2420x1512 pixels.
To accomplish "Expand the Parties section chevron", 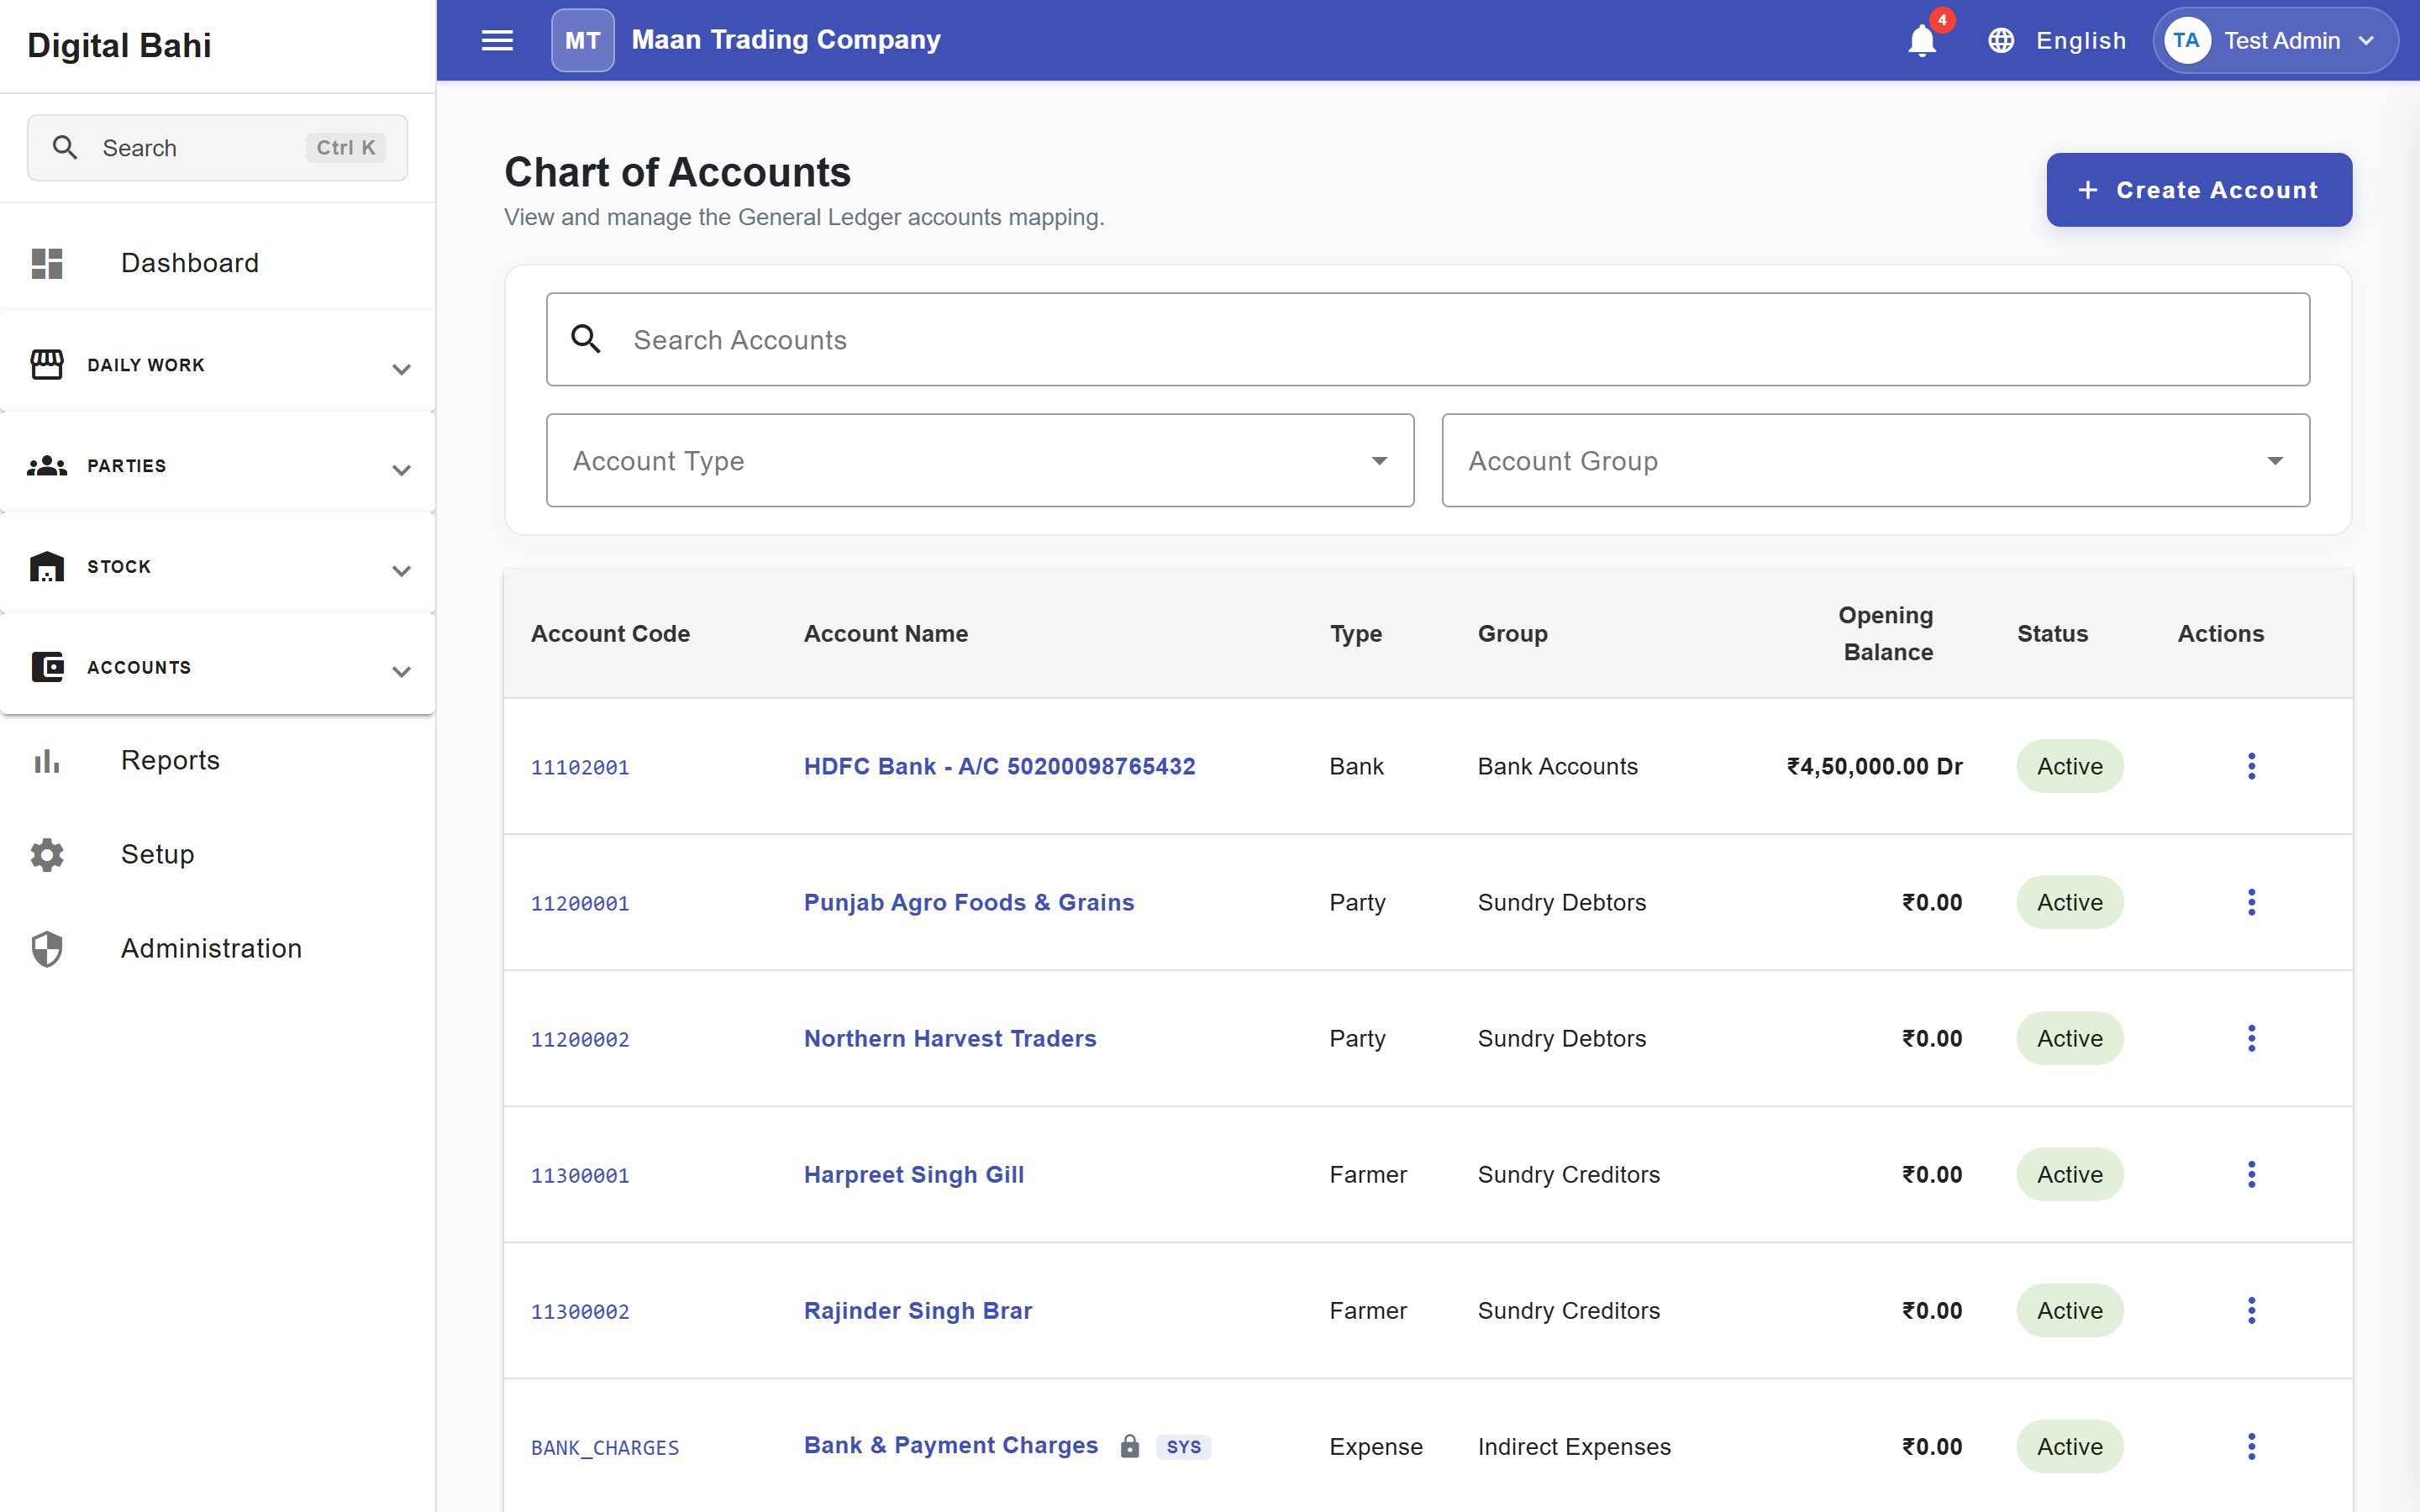I will (x=401, y=470).
